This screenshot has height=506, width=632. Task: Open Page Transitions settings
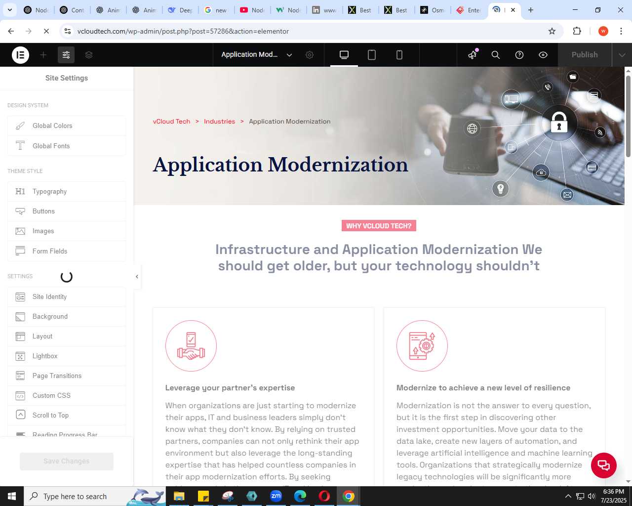click(x=67, y=376)
